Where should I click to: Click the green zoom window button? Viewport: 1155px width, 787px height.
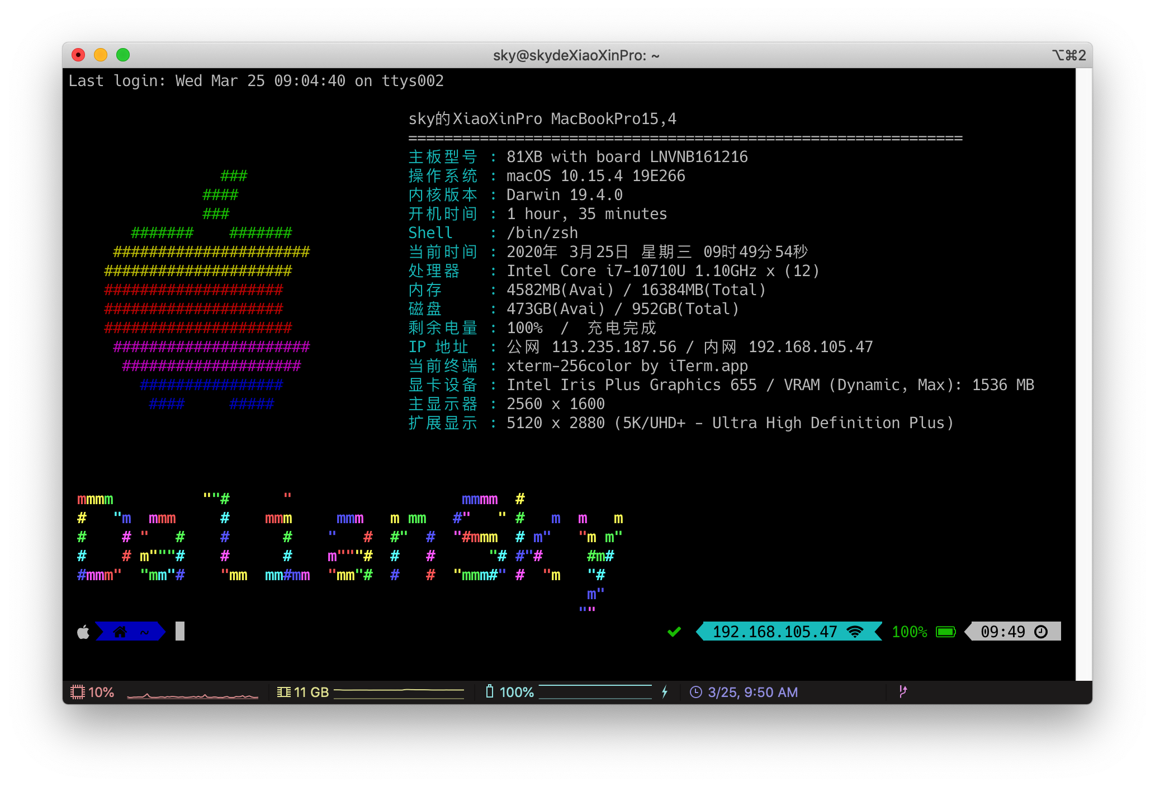123,55
